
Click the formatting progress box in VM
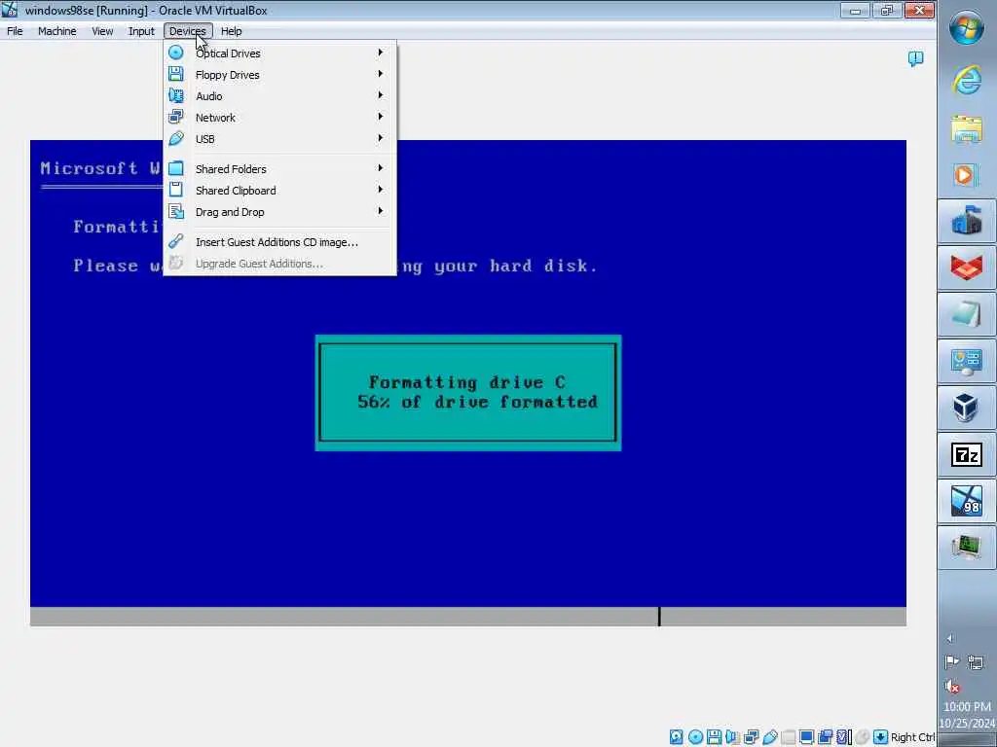tap(468, 393)
